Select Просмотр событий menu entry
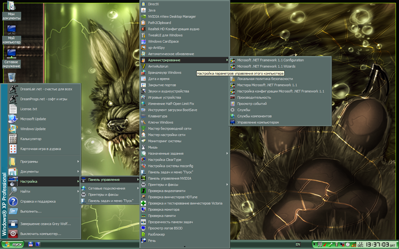This screenshot has width=399, height=249. click(252, 104)
